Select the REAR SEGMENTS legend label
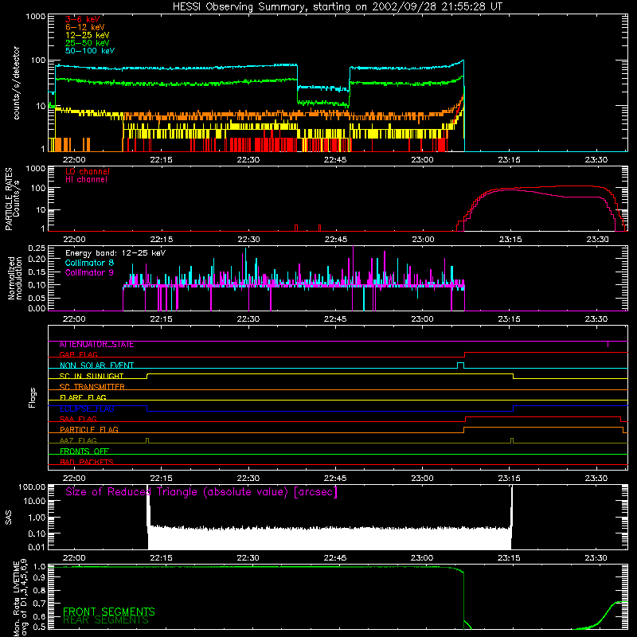 [x=106, y=620]
